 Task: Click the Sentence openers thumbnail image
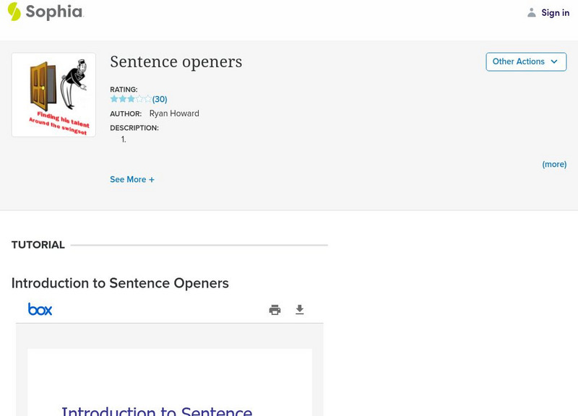(x=53, y=95)
